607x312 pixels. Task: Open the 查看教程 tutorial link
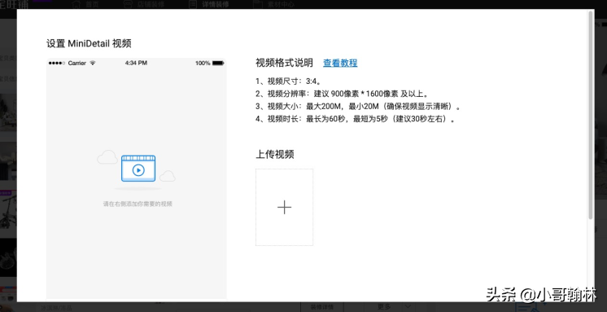click(340, 63)
